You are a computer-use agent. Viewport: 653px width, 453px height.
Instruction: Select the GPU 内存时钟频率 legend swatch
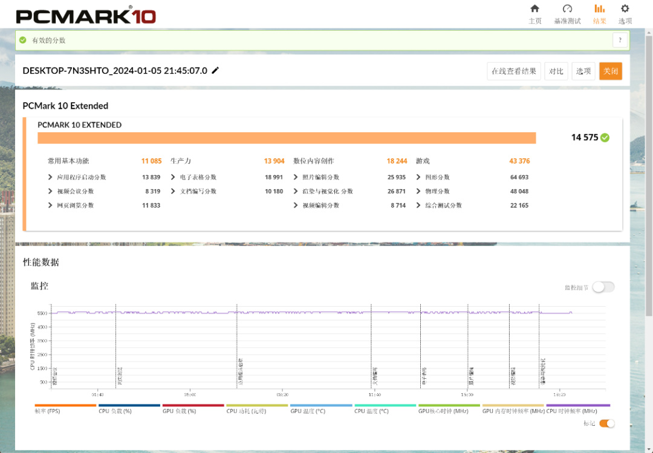tap(513, 405)
